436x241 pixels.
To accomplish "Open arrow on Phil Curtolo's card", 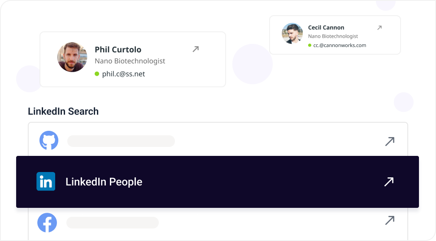I will (196, 49).
